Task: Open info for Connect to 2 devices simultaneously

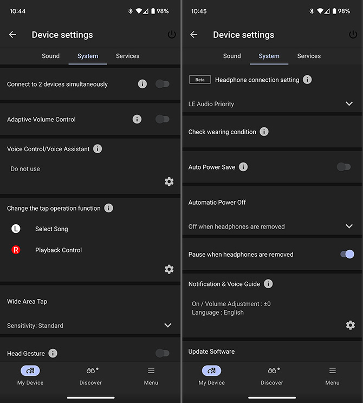Action: pyautogui.click(x=142, y=84)
